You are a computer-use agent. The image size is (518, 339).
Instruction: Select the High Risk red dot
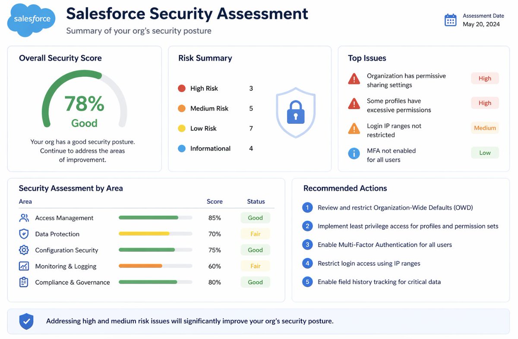click(182, 88)
